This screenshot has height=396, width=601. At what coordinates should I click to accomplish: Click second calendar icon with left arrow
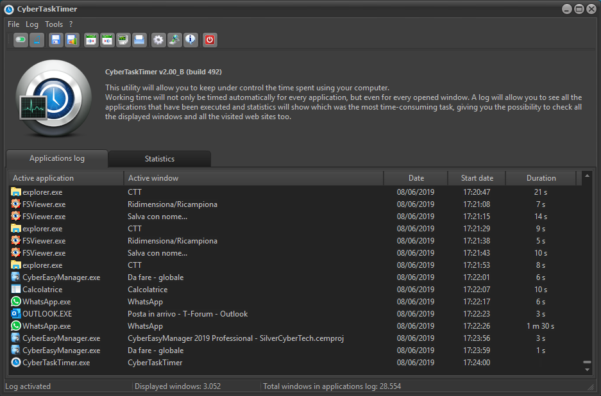tap(107, 40)
